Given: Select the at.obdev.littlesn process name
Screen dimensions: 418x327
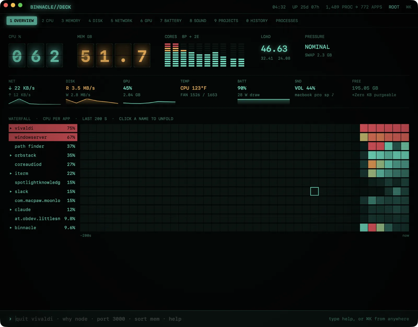Looking at the screenshot, I should [37, 219].
